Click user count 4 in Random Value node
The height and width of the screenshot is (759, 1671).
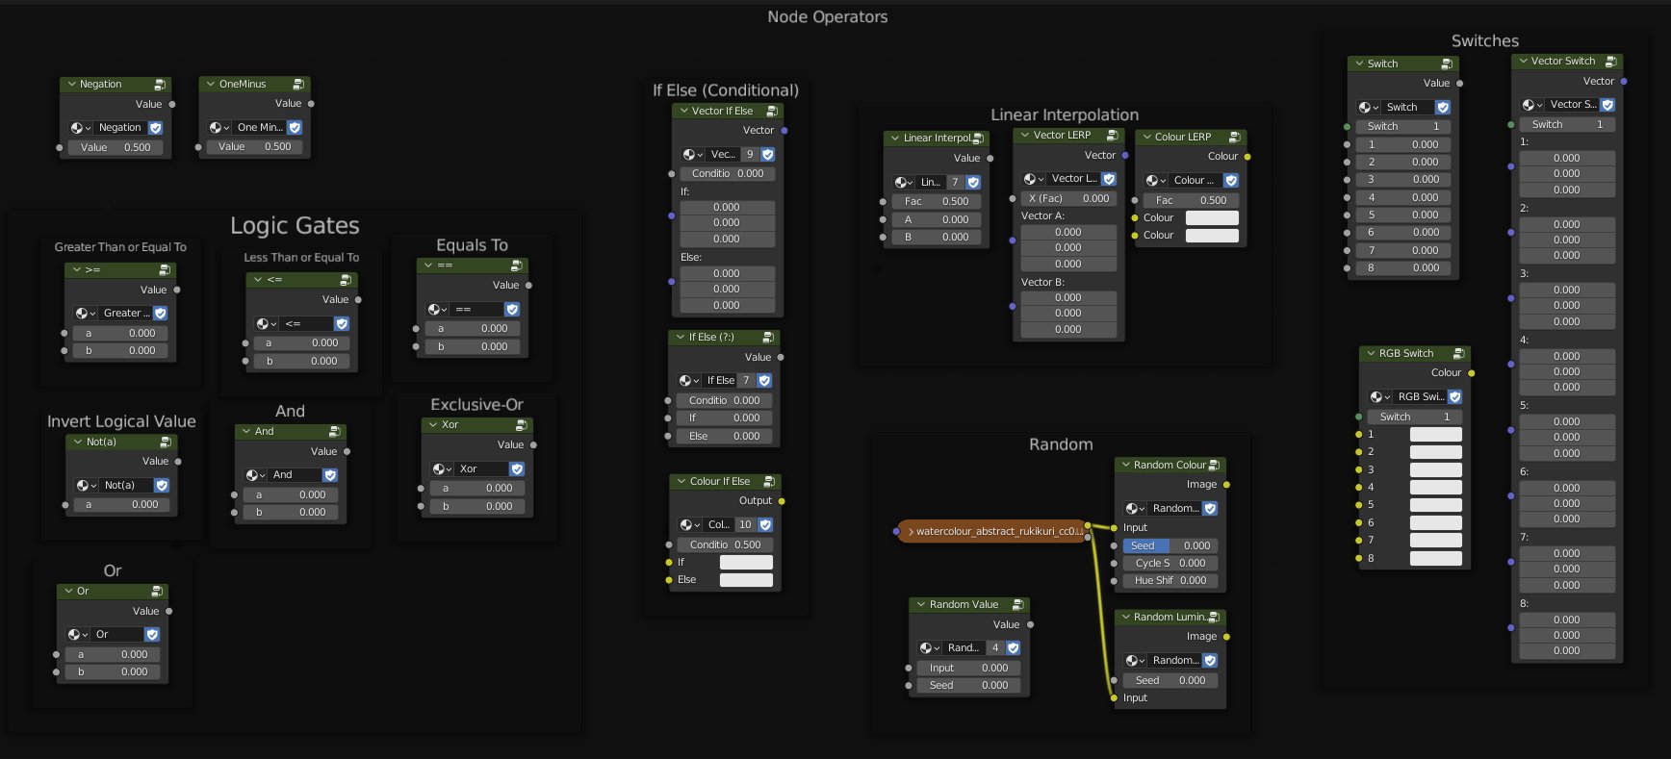(x=995, y=648)
